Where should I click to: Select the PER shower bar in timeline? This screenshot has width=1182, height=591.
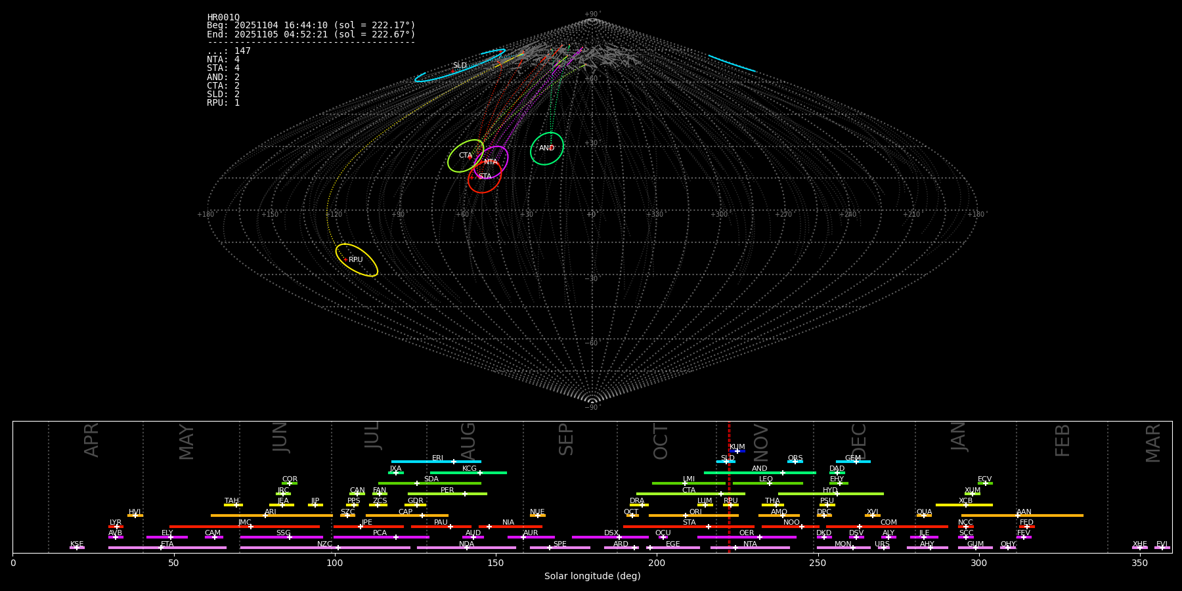pyautogui.click(x=447, y=494)
